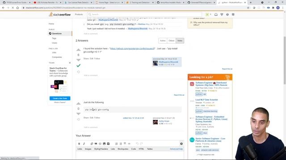Screen dimensions: 286x160
Task: Click Italic in answer editor toolbar
Action: [84, 144]
